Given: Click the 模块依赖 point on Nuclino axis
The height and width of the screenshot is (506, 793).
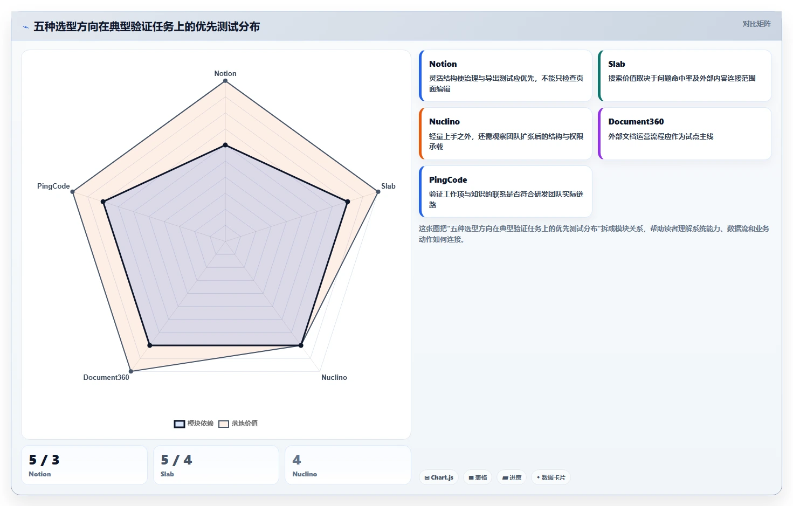Looking at the screenshot, I should 301,345.
